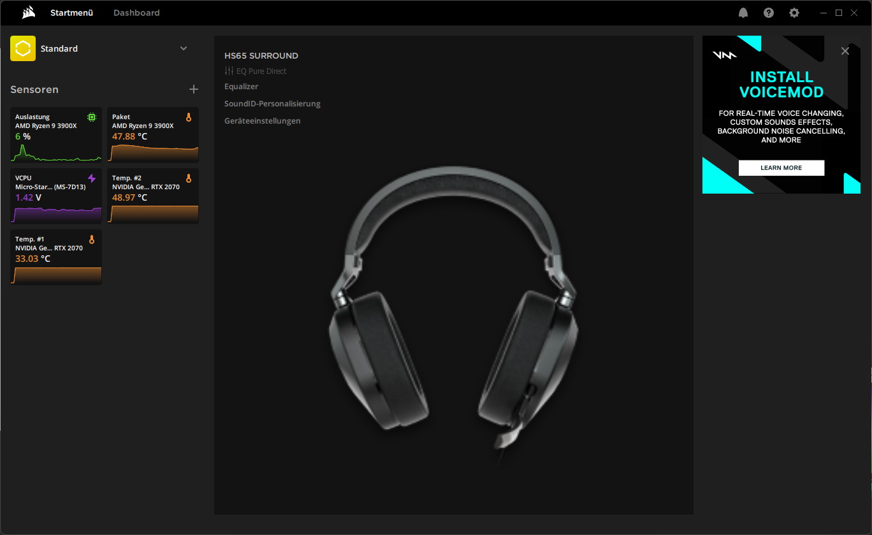
Task: Click the 1.42 V voltage value
Action: 28,198
